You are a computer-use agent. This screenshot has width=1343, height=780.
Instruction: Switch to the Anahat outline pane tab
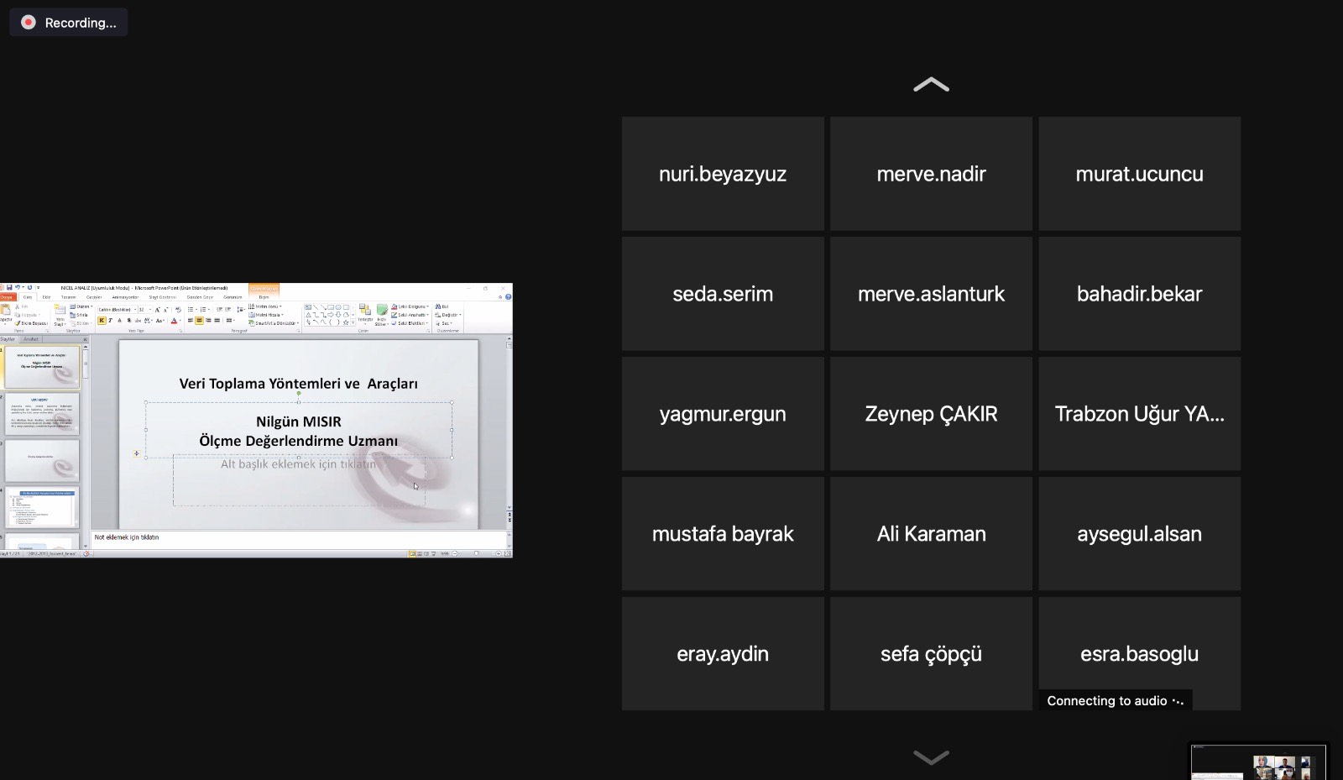[x=31, y=339]
